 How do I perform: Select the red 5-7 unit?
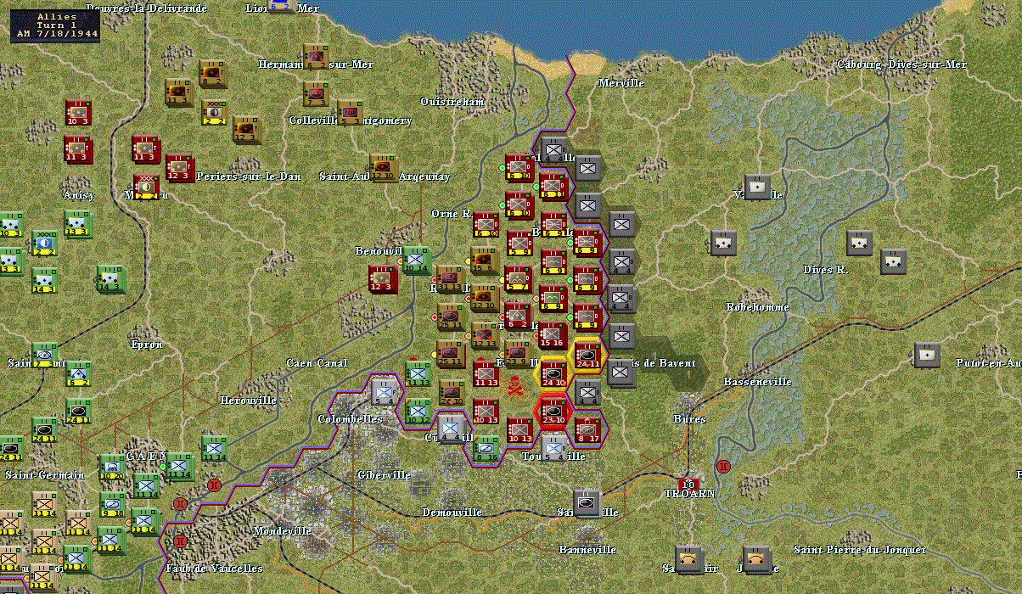[x=518, y=279]
